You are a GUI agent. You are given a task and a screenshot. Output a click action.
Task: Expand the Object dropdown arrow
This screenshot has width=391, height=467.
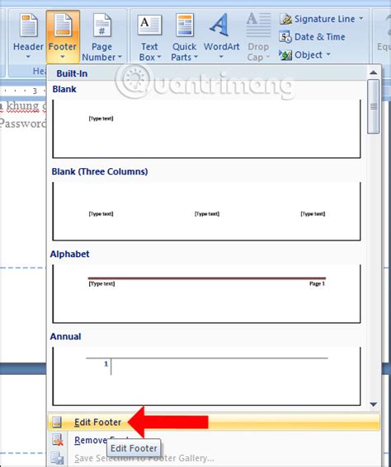[328, 54]
